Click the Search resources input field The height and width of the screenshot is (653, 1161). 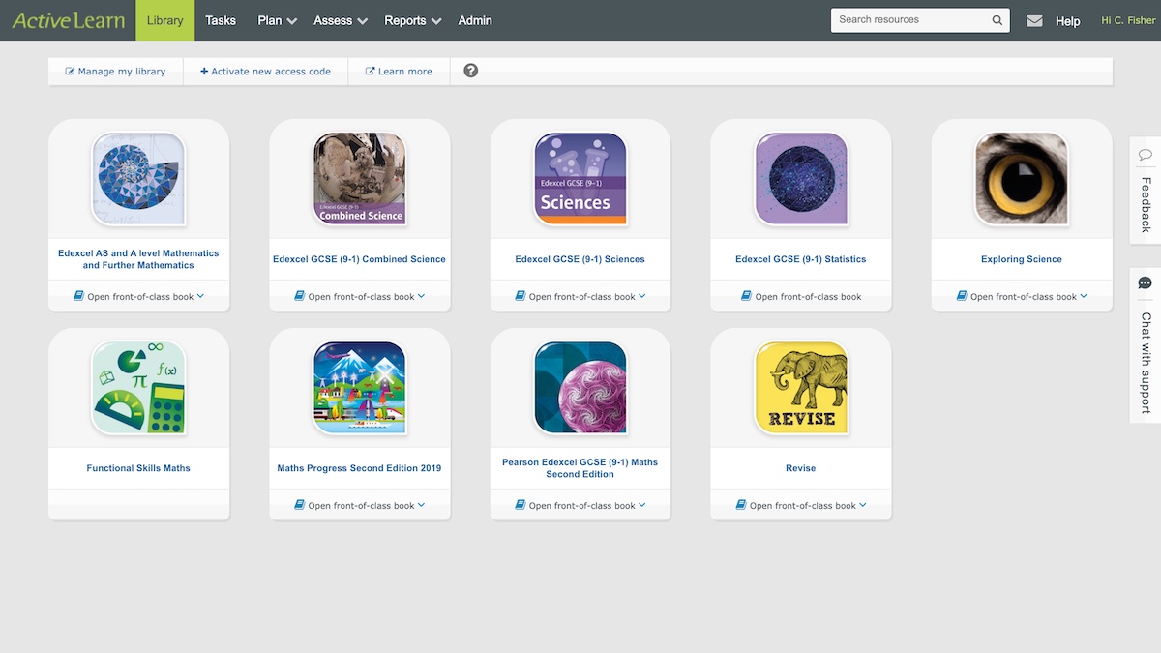point(909,20)
